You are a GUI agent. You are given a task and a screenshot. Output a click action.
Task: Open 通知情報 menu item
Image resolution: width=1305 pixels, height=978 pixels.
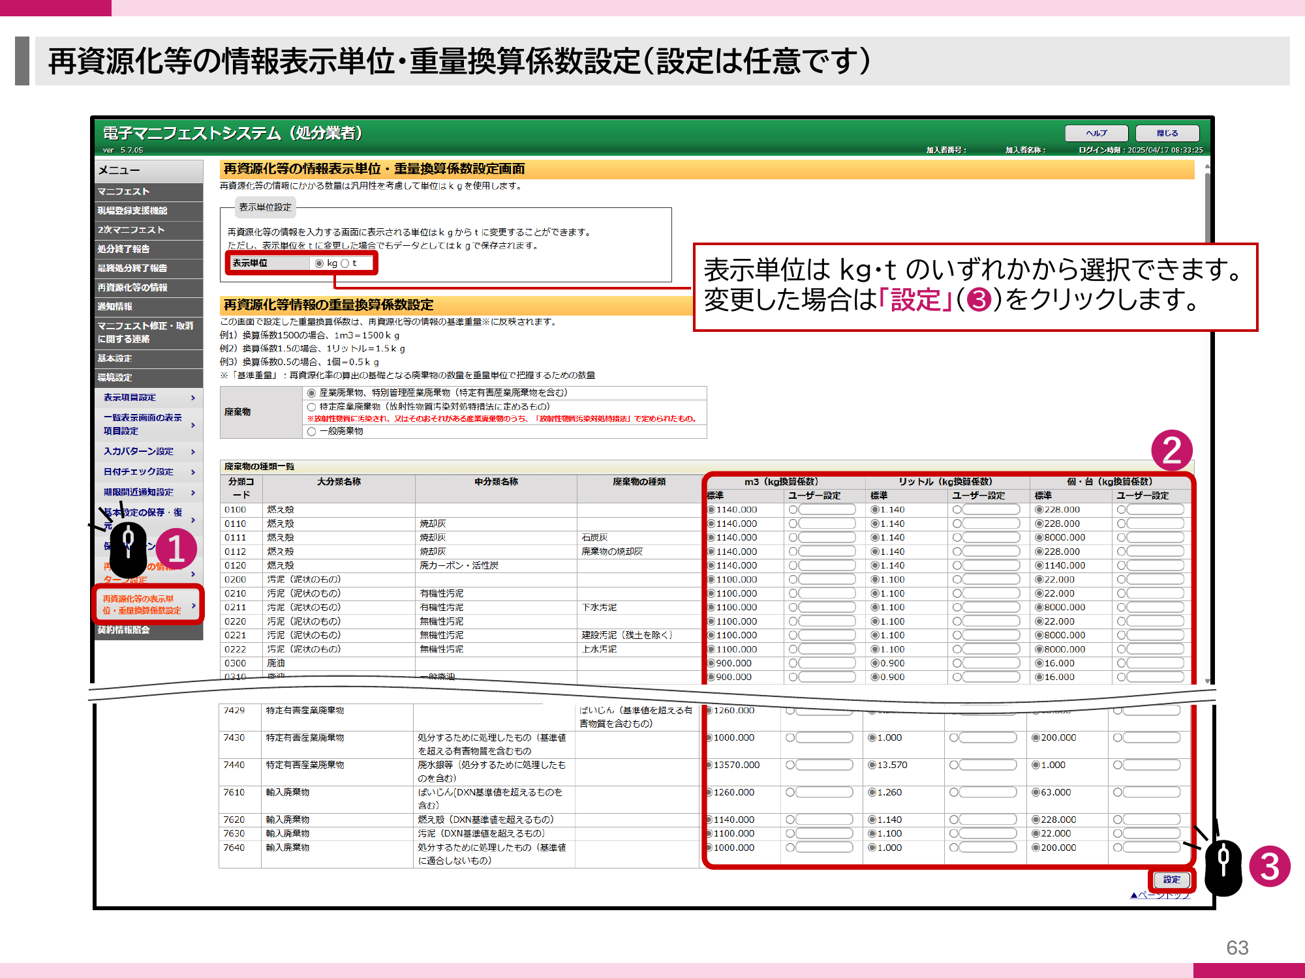click(x=149, y=306)
